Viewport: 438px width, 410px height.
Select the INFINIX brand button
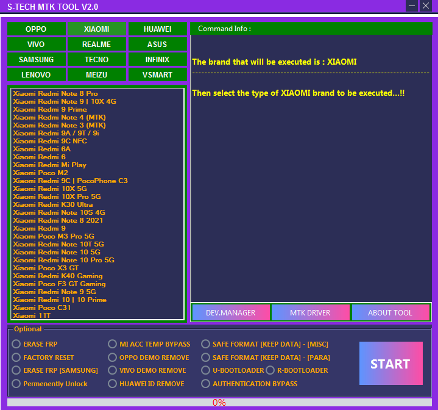(x=158, y=60)
